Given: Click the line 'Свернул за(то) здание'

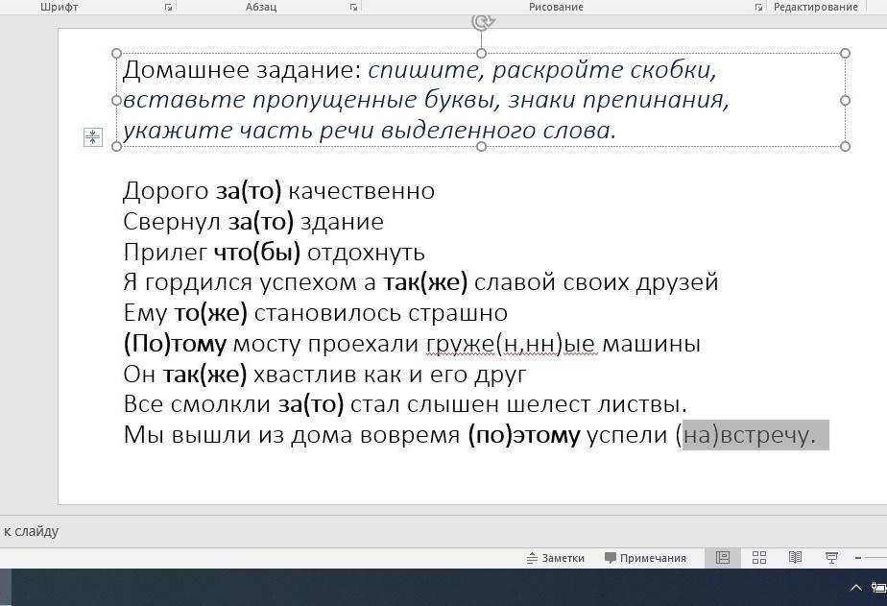Looking at the screenshot, I should [253, 222].
